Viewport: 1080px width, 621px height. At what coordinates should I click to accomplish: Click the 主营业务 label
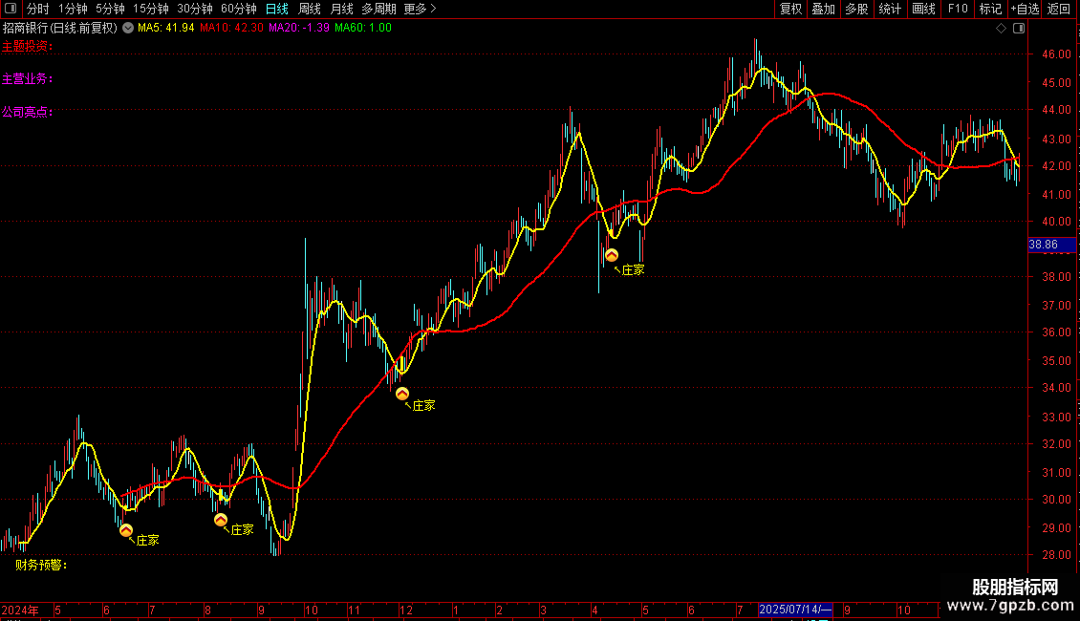(x=28, y=79)
